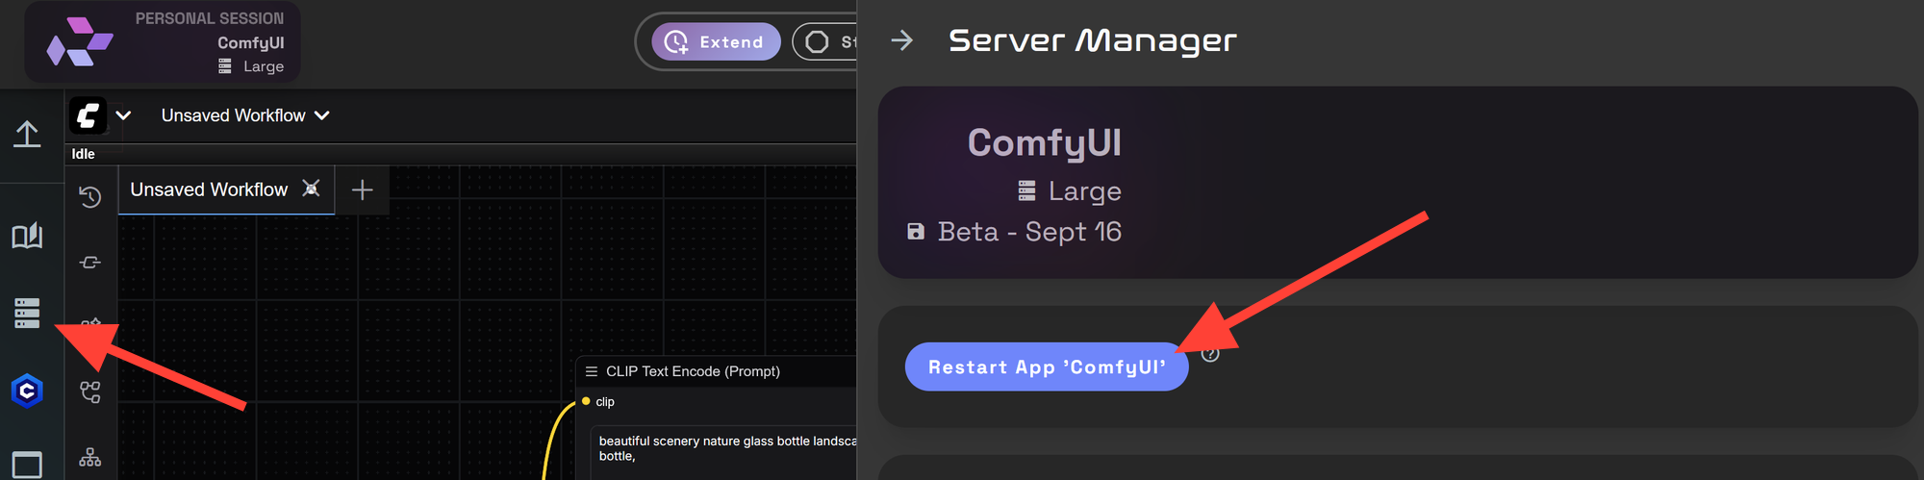Open the book library icon in sidebar
Viewport: 1924px width, 480px height.
[x=27, y=236]
